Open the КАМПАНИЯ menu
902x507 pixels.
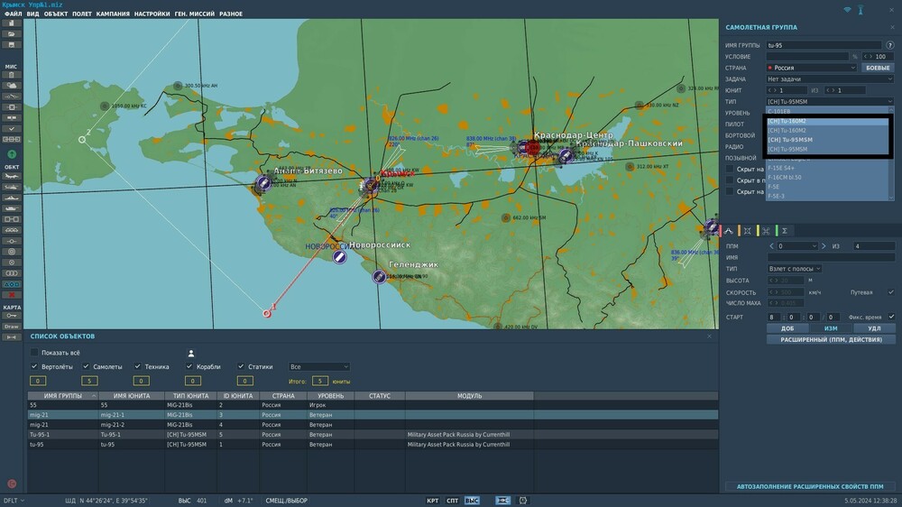113,14
